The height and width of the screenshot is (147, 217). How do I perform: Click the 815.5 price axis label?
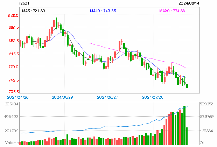point(14,54)
